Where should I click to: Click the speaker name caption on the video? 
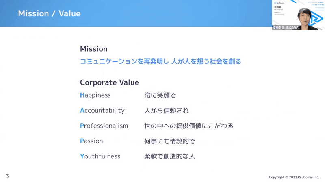286,28
